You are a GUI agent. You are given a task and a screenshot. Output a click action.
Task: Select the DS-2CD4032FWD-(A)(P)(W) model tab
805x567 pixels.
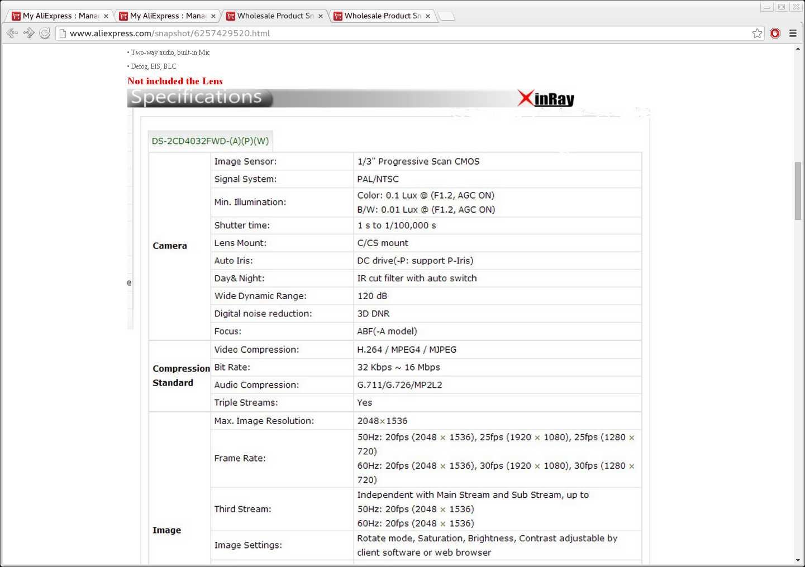(x=211, y=141)
